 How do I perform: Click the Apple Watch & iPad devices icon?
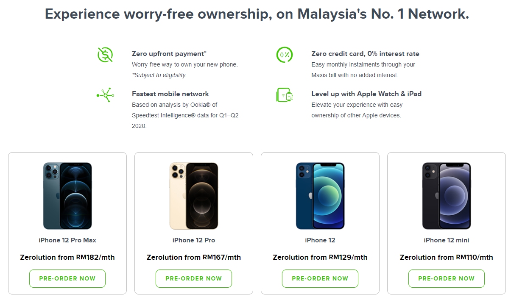tap(284, 95)
